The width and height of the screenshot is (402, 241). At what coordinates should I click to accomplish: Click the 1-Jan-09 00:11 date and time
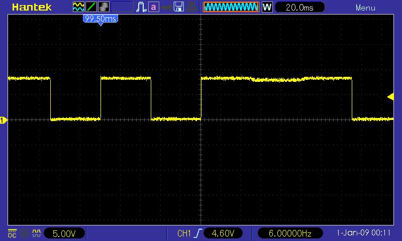(x=363, y=233)
